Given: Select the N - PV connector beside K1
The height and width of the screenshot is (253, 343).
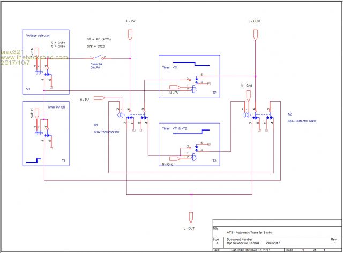Looking at the screenshot, I should [98, 98].
